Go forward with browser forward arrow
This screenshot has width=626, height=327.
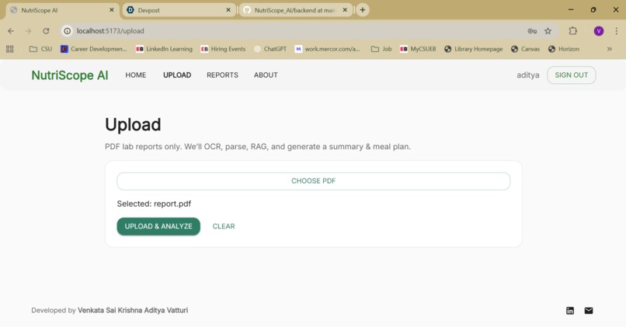click(x=28, y=31)
